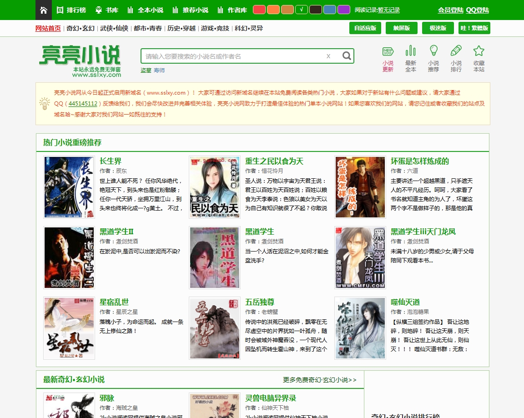Image resolution: width=524 pixels, height=418 pixels.
Task: Open the 星宿乱世 title link
Action: tap(114, 302)
